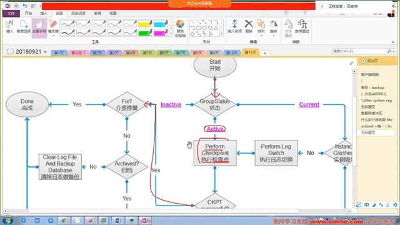This screenshot has width=400, height=225.
Task: Switch to the View ribbon tab
Action: [112, 13]
